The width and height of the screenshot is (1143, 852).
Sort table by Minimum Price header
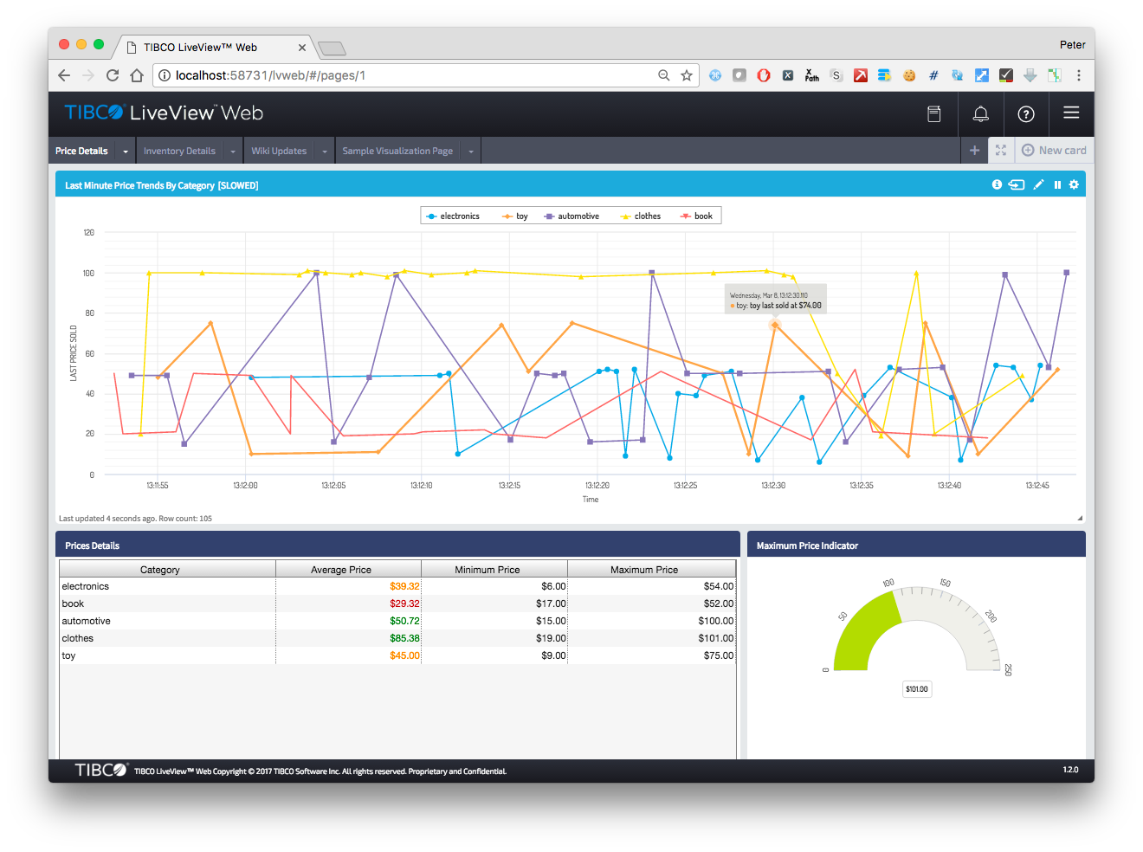coord(494,570)
